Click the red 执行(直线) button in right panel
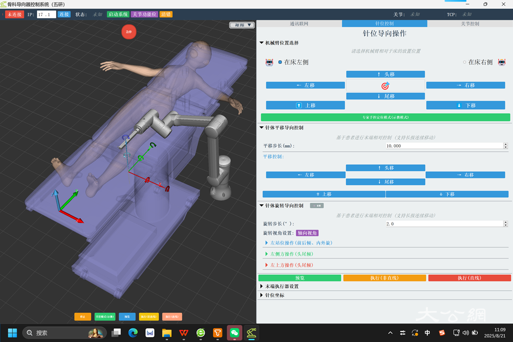 coord(469,278)
